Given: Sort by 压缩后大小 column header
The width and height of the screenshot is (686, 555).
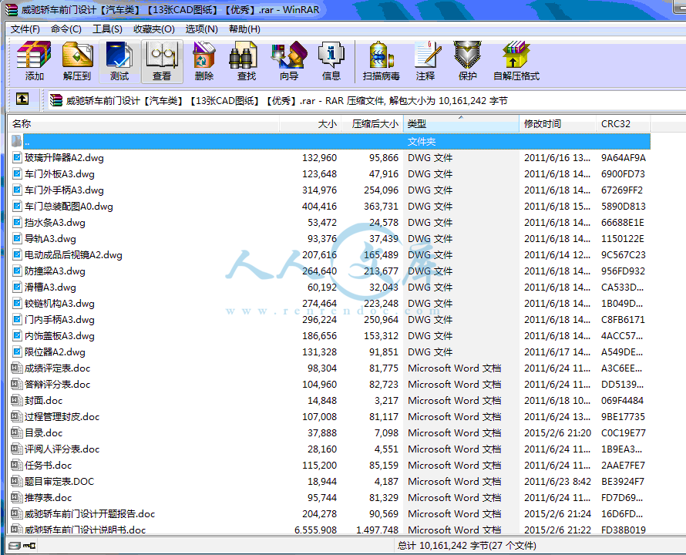Looking at the screenshot, I should click(x=372, y=124).
